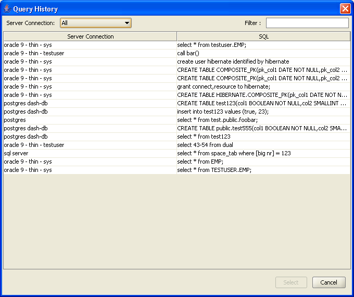Select query with lowercase "testuser.EMP;"
354x297 pixels.
point(263,45)
